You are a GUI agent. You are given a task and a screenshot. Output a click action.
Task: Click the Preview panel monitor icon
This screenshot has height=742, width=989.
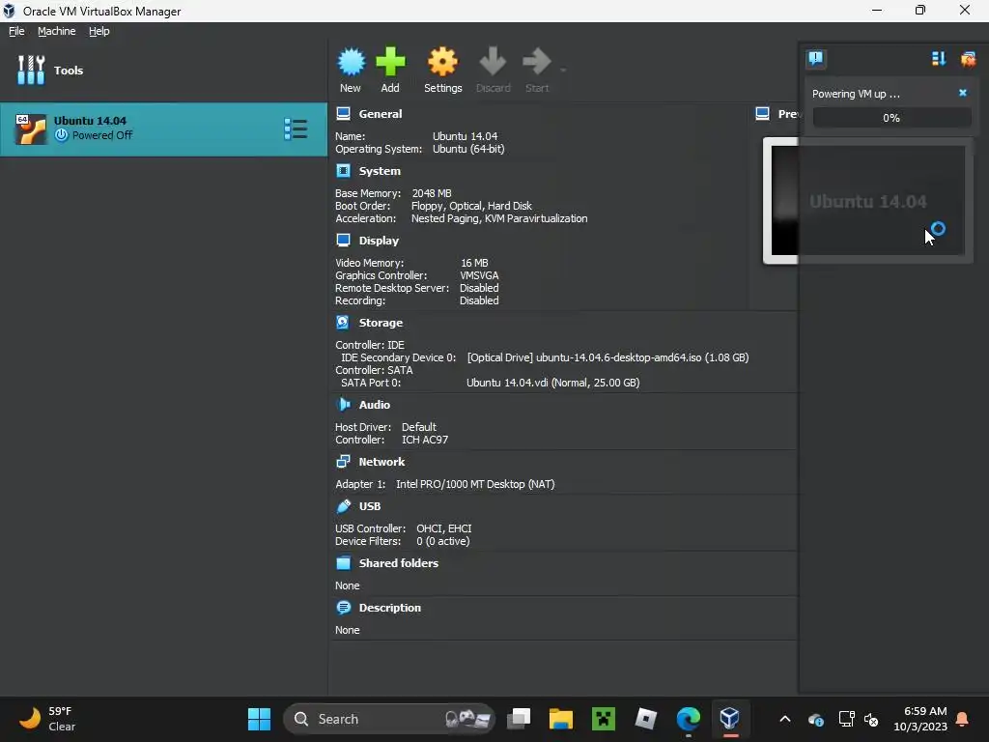click(763, 114)
